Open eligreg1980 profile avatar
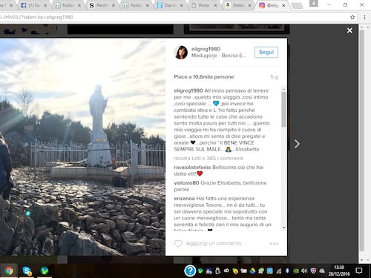Image resolution: width=371 pixels, height=278 pixels. coord(181,53)
